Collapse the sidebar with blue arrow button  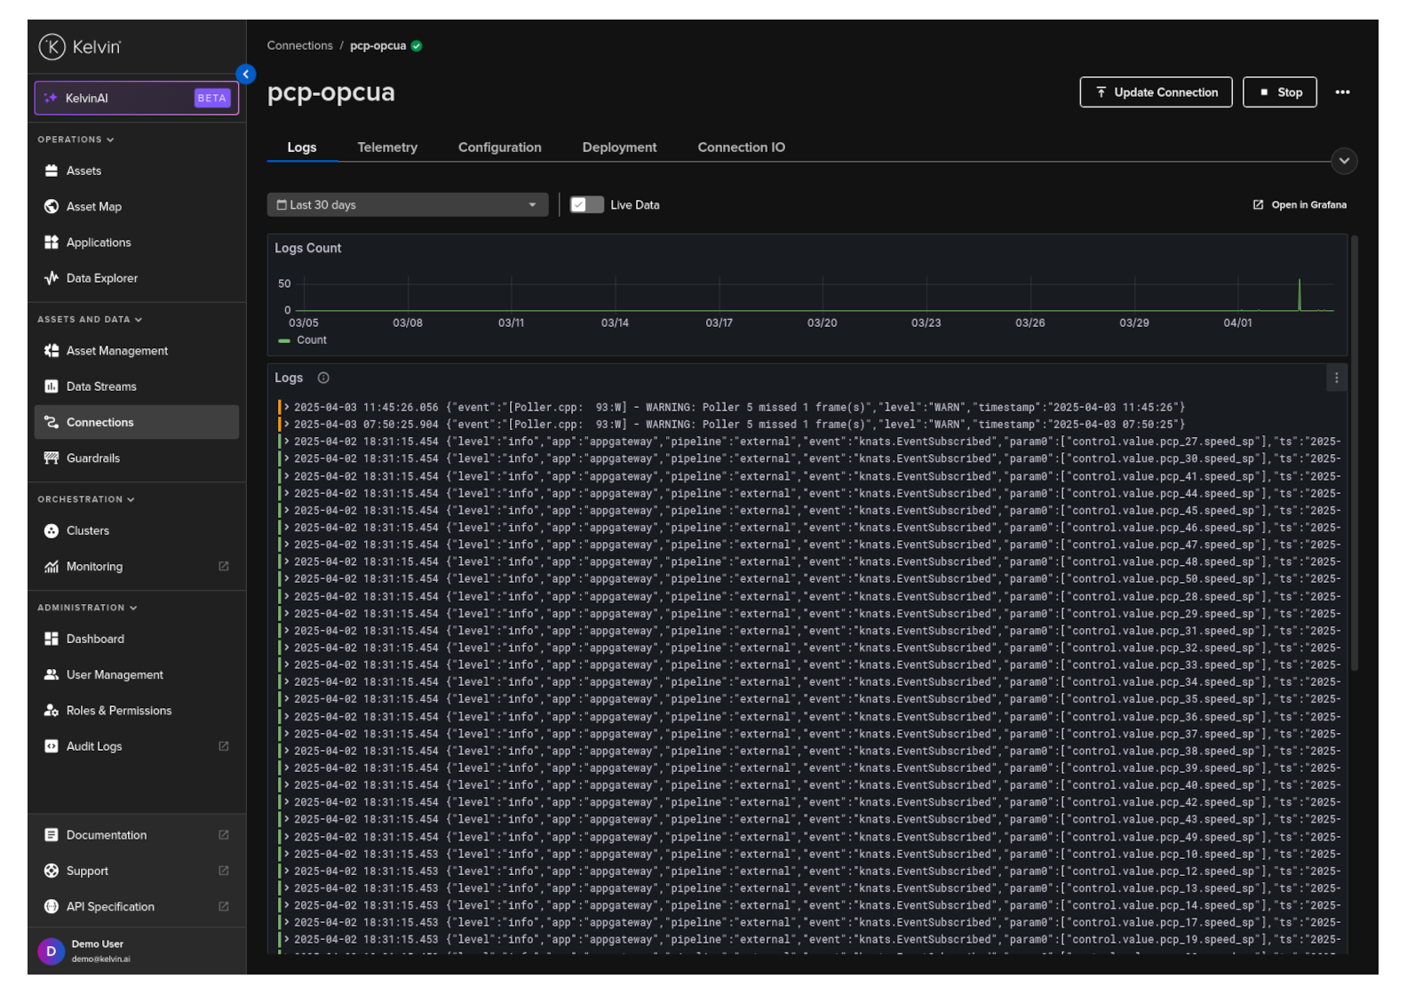[x=246, y=75]
